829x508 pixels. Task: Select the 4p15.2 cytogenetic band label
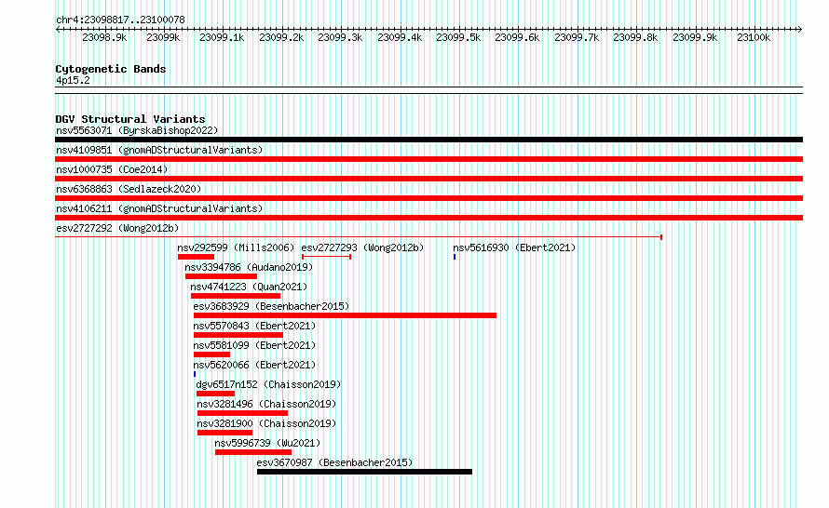coord(73,80)
